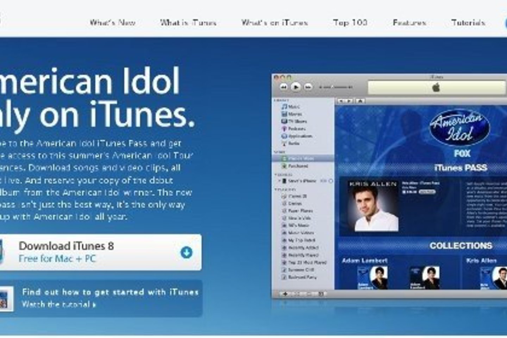This screenshot has width=507, height=338.
Task: Open the Recently Played playlist
Action: coord(300,255)
